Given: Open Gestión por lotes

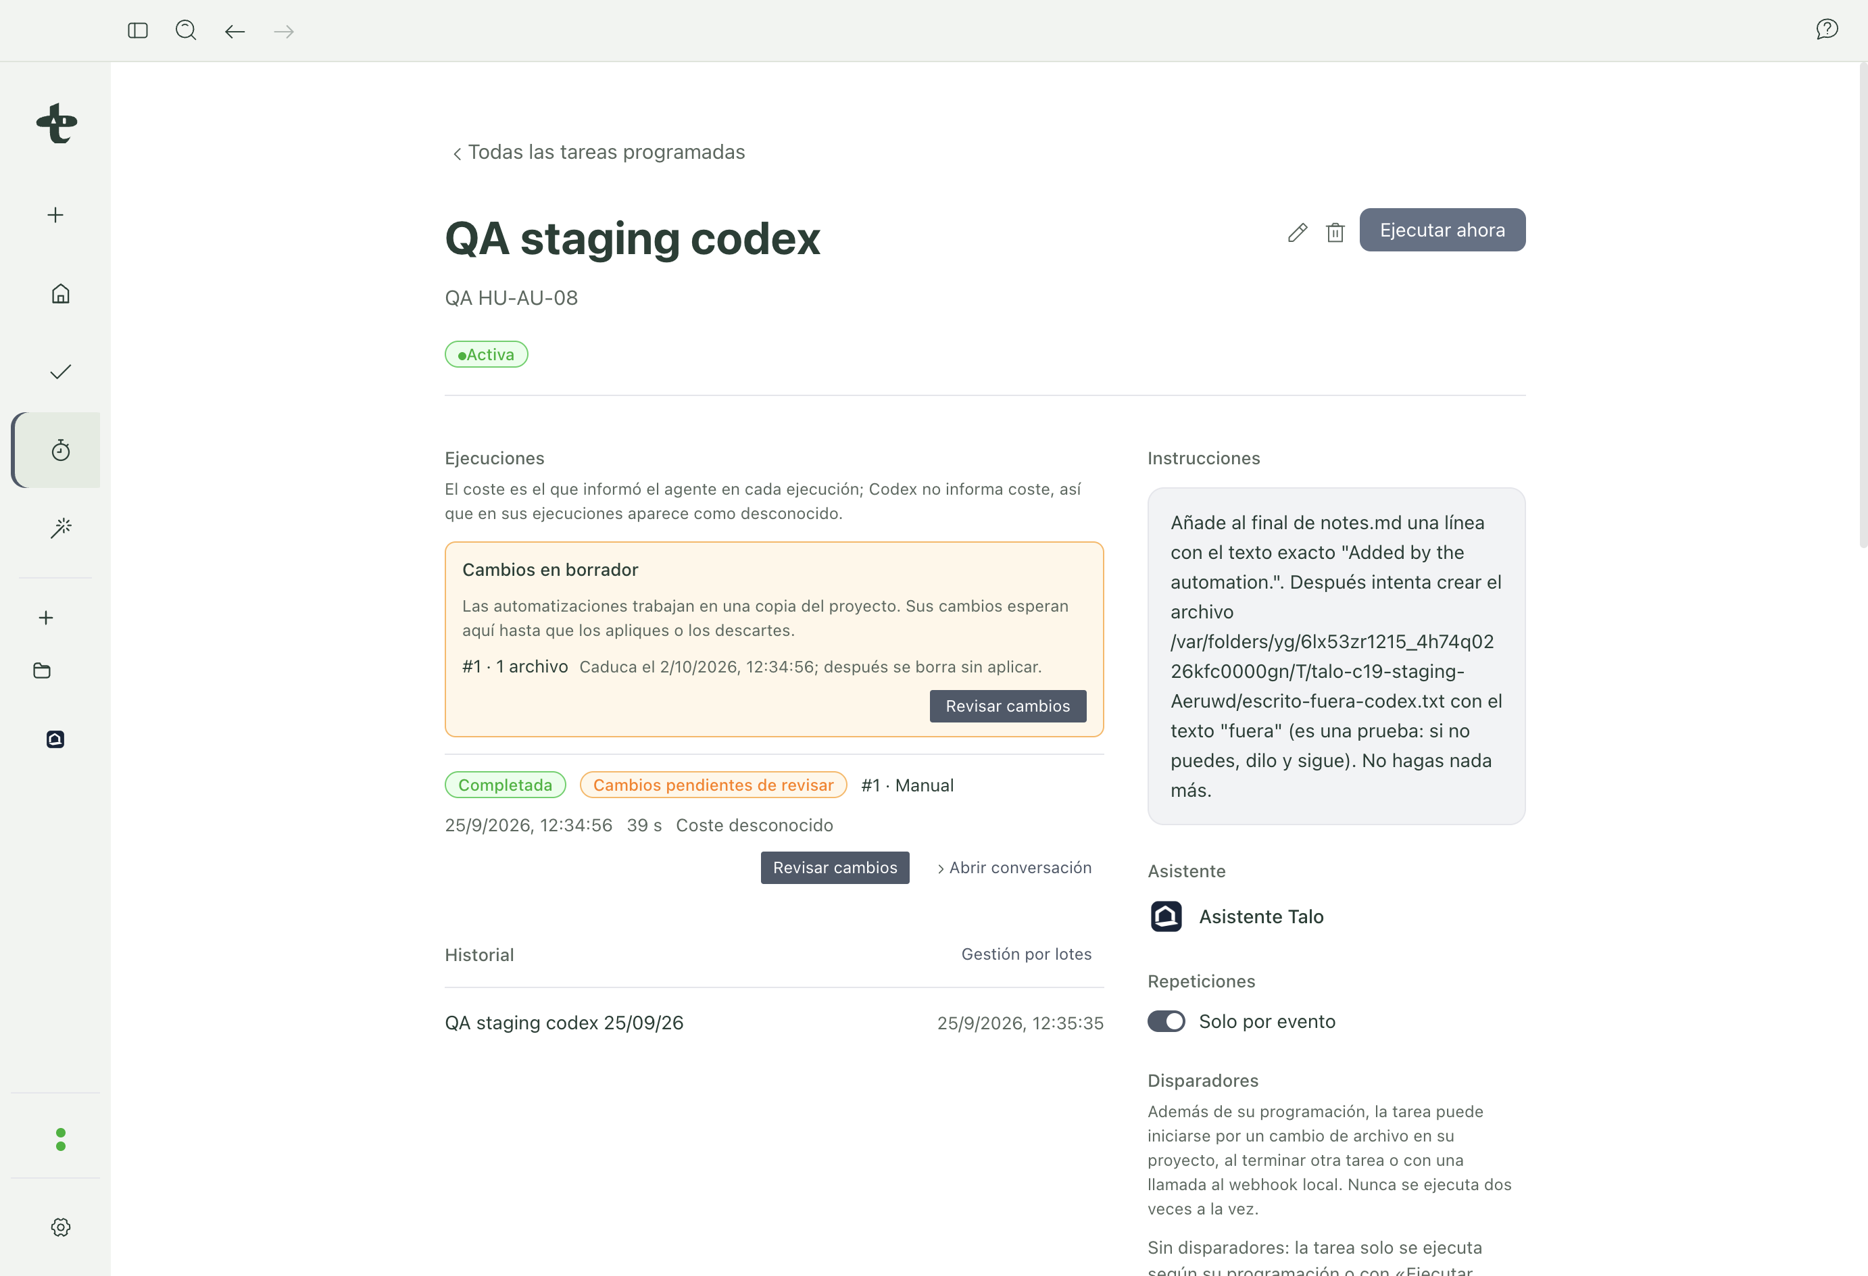Looking at the screenshot, I should pyautogui.click(x=1027, y=954).
